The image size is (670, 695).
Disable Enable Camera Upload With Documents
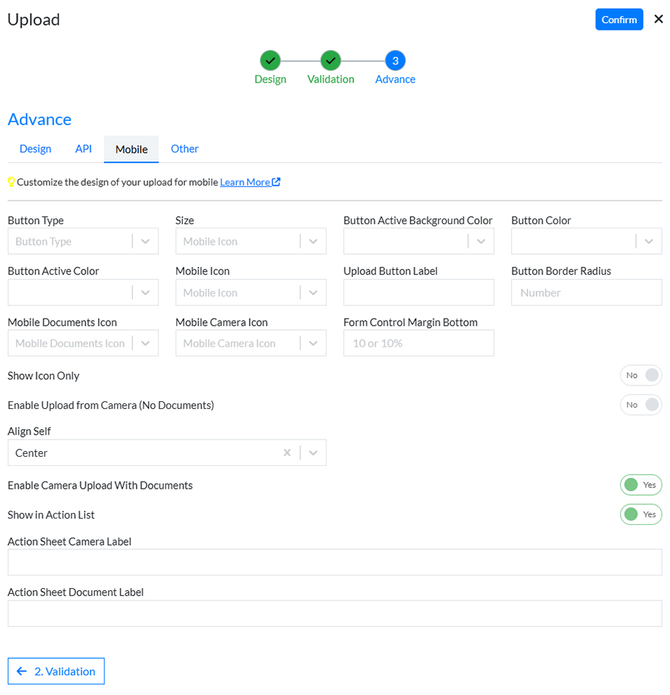coord(641,484)
